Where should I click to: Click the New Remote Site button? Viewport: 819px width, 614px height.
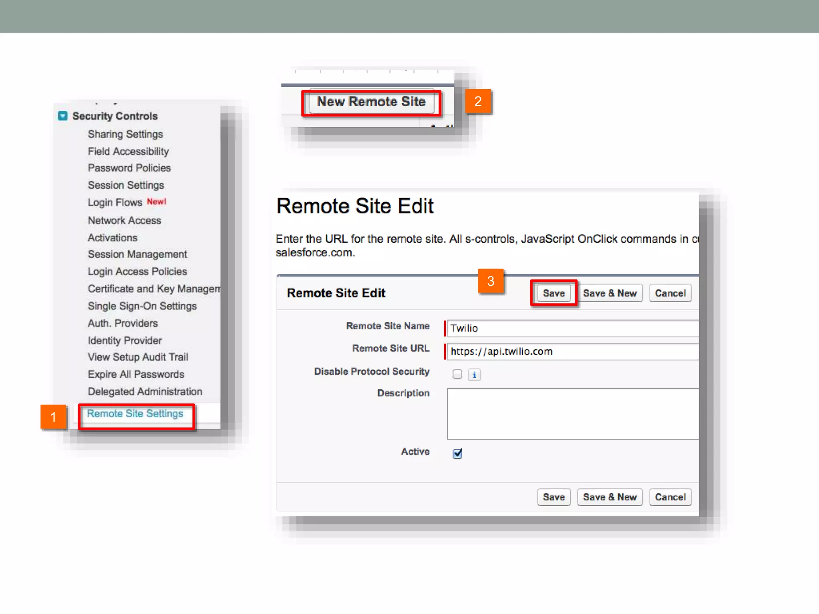[371, 102]
